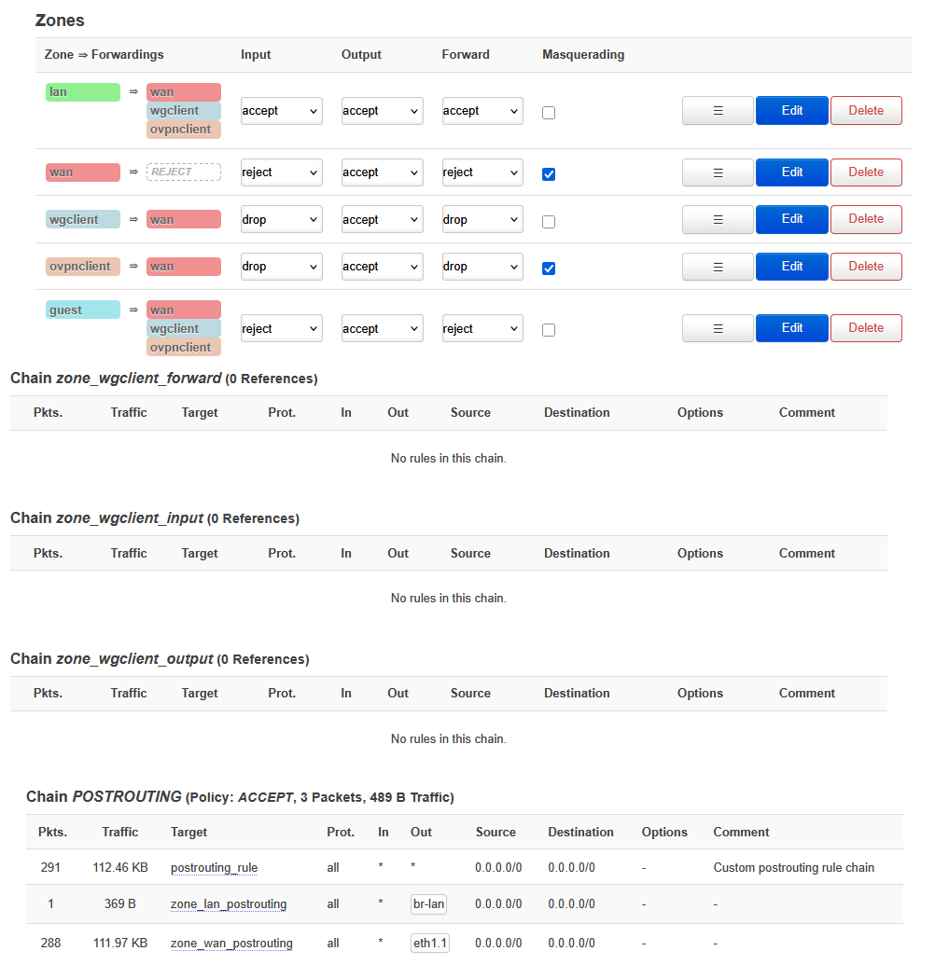Expand the Output dropdown for wgclient zone
Image resolution: width=949 pixels, height=965 pixels.
pos(382,220)
